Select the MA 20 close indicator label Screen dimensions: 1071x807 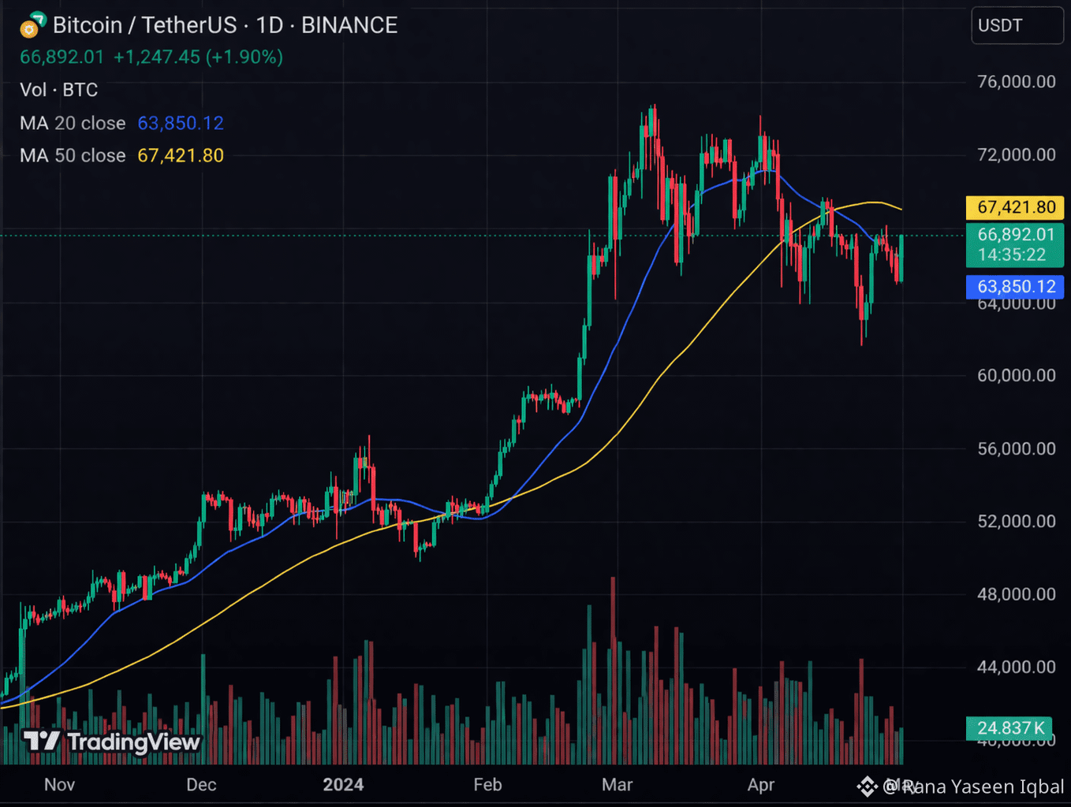coord(73,123)
